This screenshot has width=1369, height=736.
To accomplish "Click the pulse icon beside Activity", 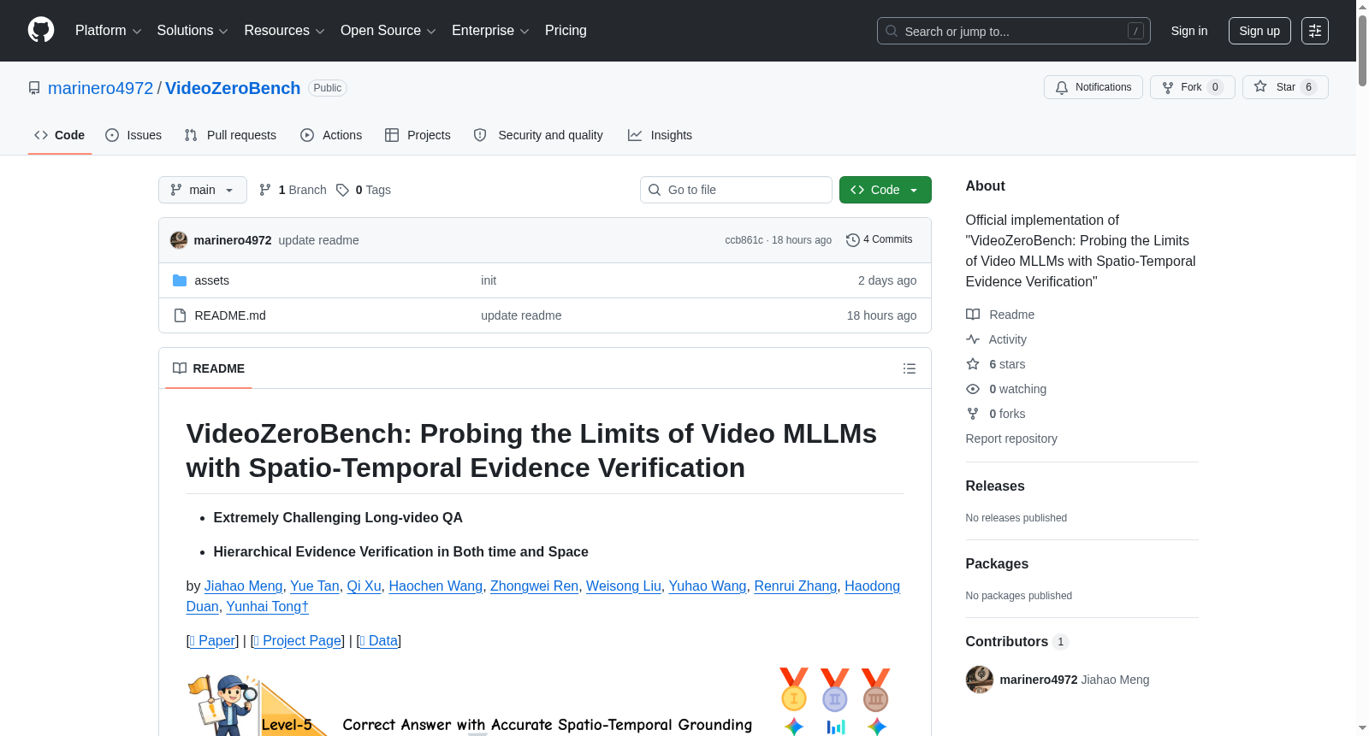I will (973, 339).
